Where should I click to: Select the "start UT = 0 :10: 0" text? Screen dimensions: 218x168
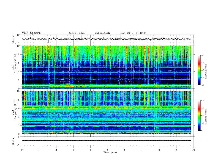click(133, 33)
